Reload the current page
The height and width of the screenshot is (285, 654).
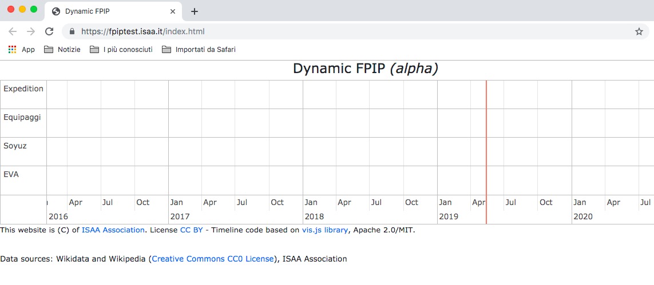pos(49,31)
